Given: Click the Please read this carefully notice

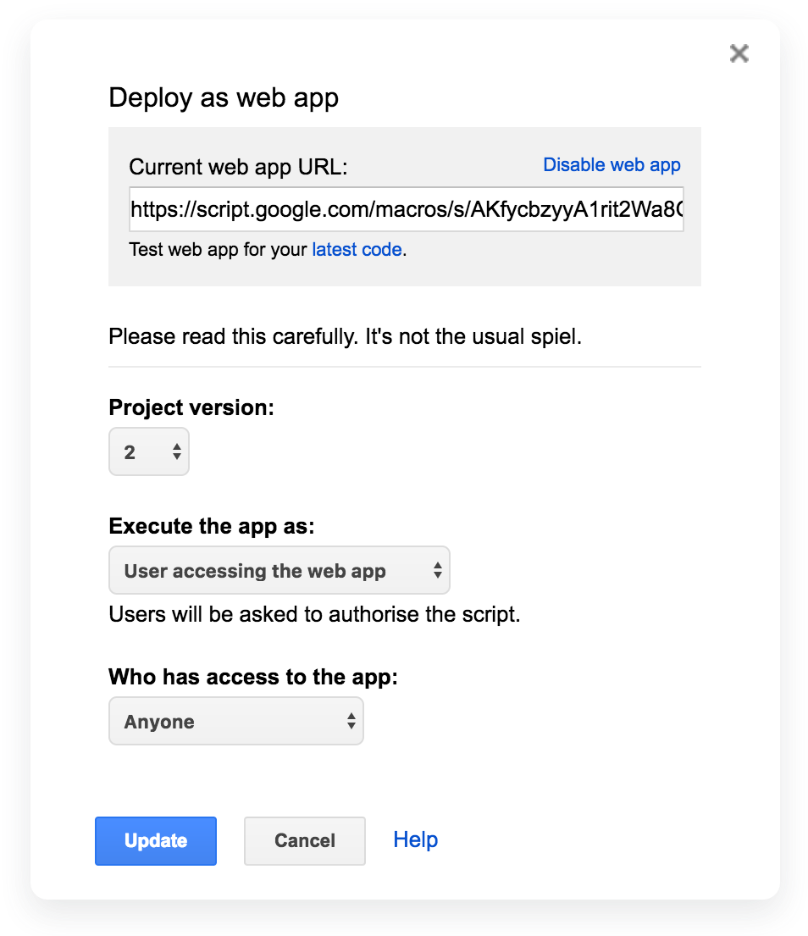Looking at the screenshot, I should 346,336.
